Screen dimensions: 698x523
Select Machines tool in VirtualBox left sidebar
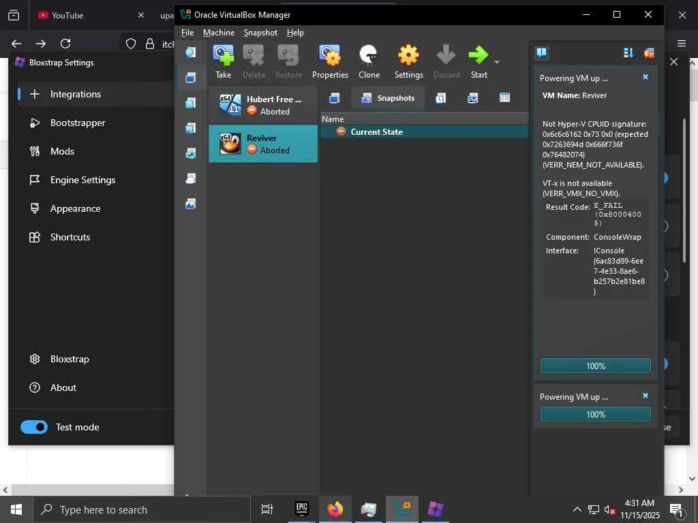tap(191, 78)
